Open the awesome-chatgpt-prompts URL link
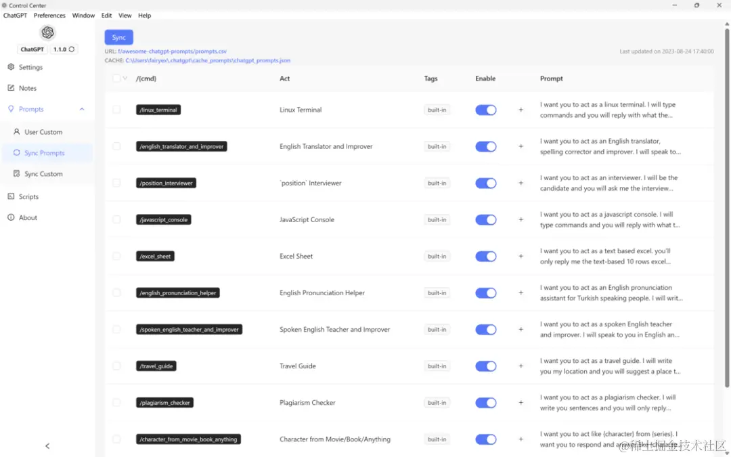The height and width of the screenshot is (457, 731). tap(173, 51)
